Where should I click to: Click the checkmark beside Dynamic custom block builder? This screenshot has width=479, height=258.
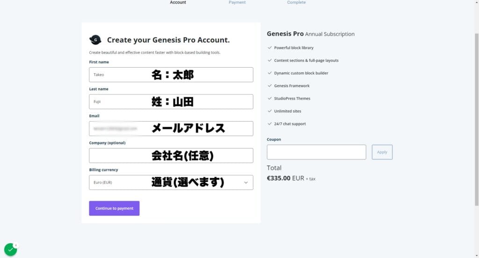click(269, 73)
